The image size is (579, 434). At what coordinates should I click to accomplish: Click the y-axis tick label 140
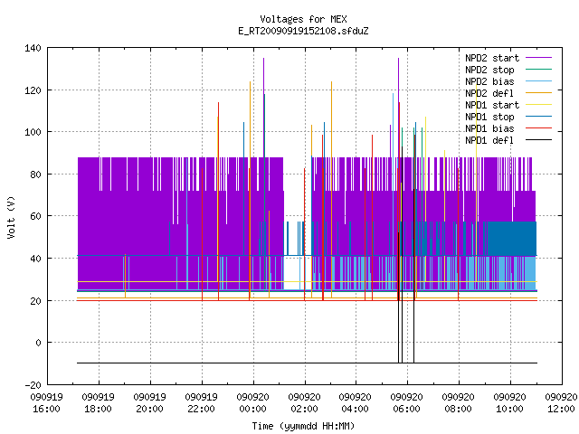(33, 48)
